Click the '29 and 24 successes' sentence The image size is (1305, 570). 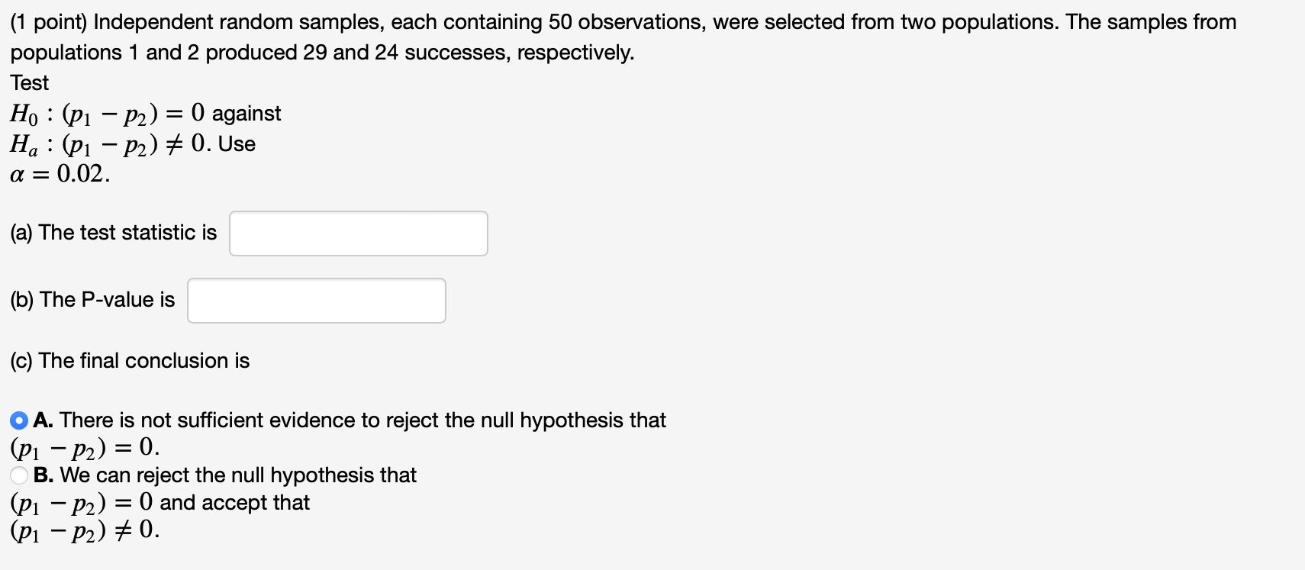pos(322,53)
